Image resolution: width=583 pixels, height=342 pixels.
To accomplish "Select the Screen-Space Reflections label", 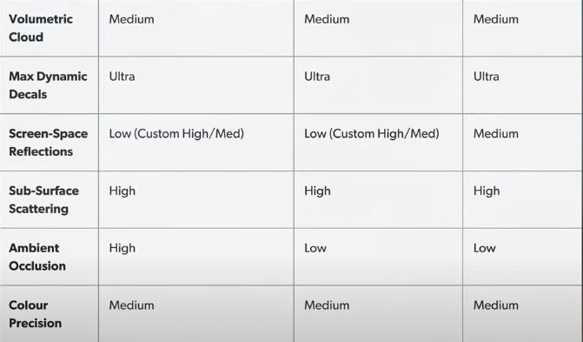I will coord(49,143).
